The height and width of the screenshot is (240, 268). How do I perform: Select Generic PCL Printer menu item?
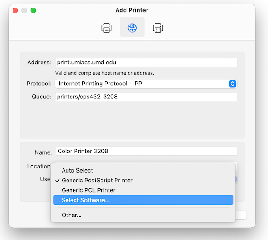coord(88,190)
